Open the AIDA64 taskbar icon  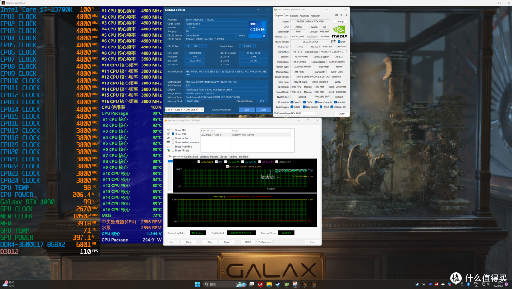tap(260, 284)
